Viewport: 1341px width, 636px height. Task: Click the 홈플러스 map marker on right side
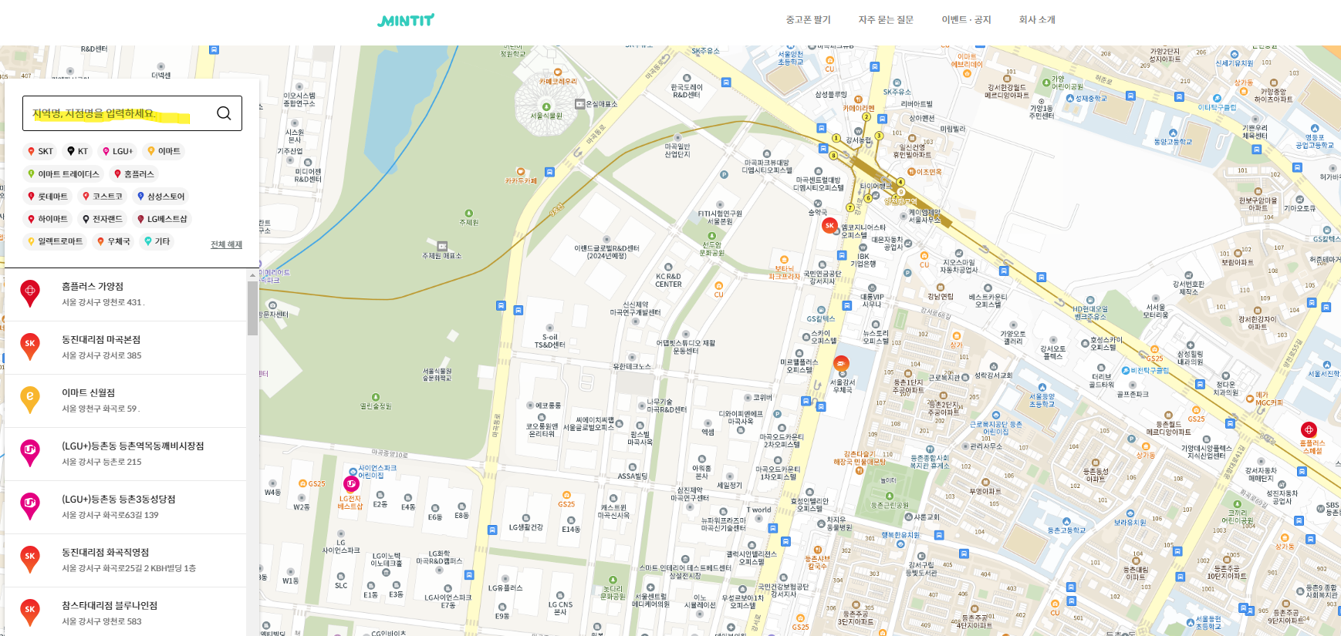tap(1309, 430)
